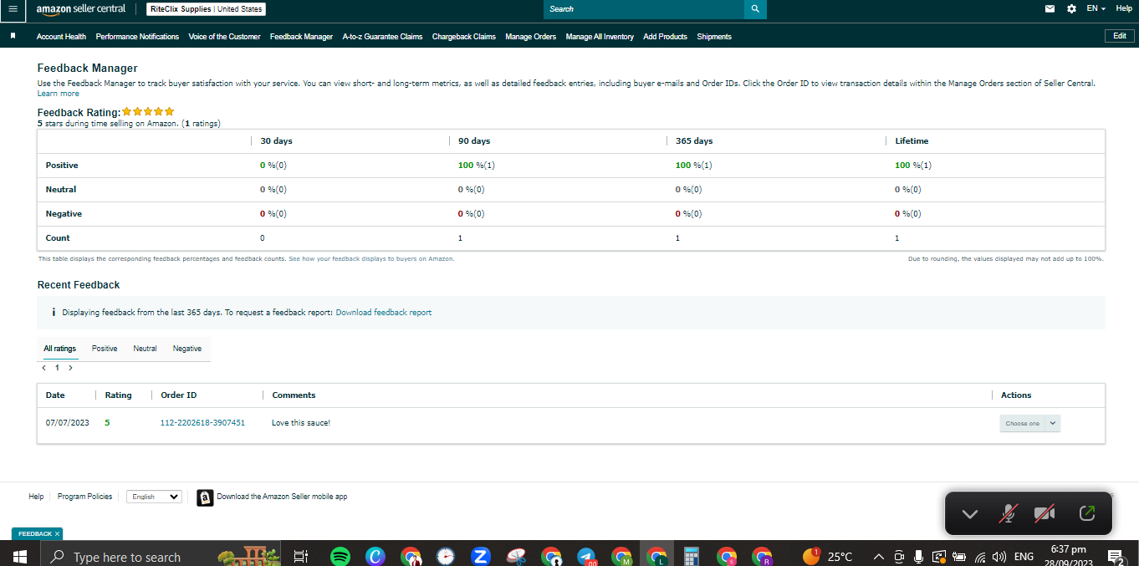The image size is (1139, 566).
Task: Open Canva from the taskbar
Action: coord(375,556)
